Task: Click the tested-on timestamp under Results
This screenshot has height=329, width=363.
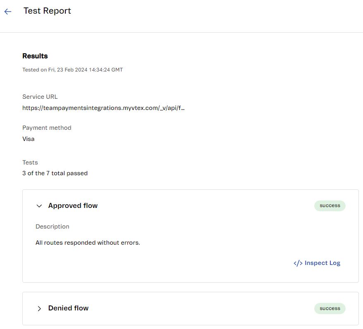Action: click(72, 69)
